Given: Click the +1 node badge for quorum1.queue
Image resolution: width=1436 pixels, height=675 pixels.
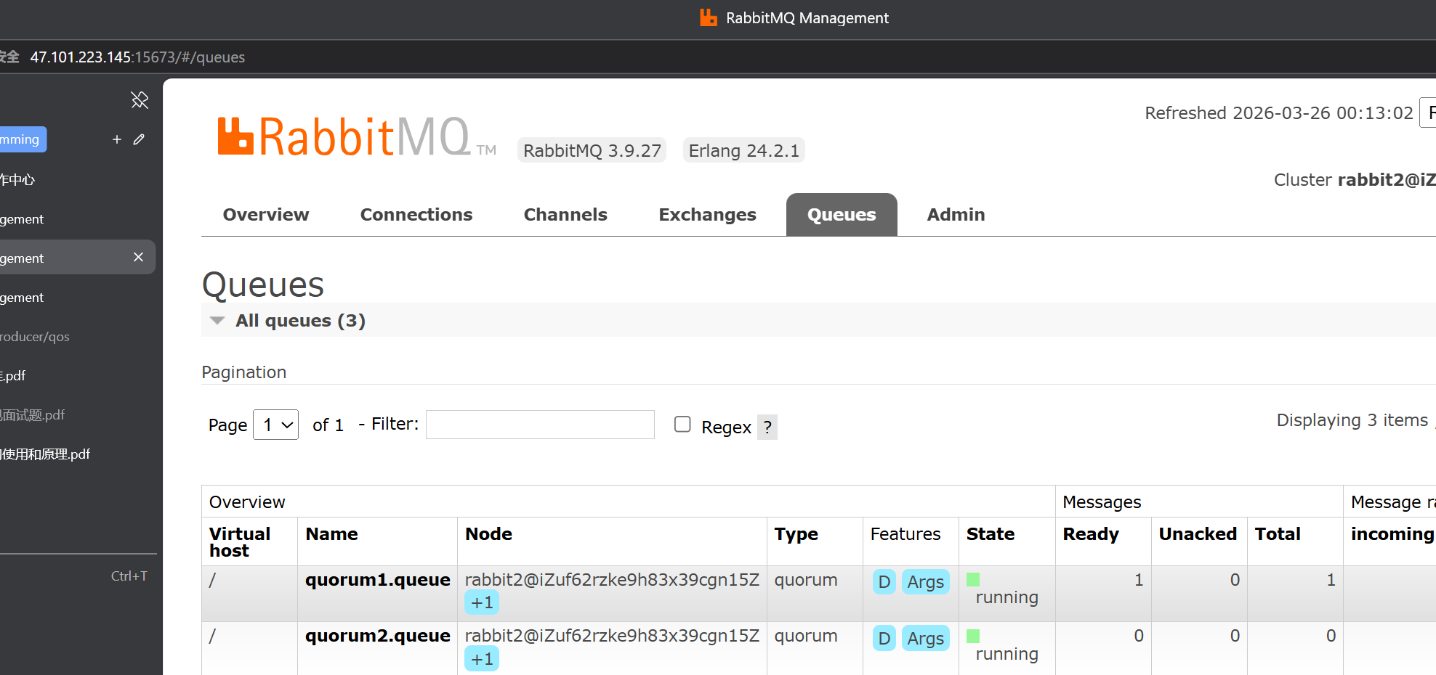Looking at the screenshot, I should pos(482,602).
